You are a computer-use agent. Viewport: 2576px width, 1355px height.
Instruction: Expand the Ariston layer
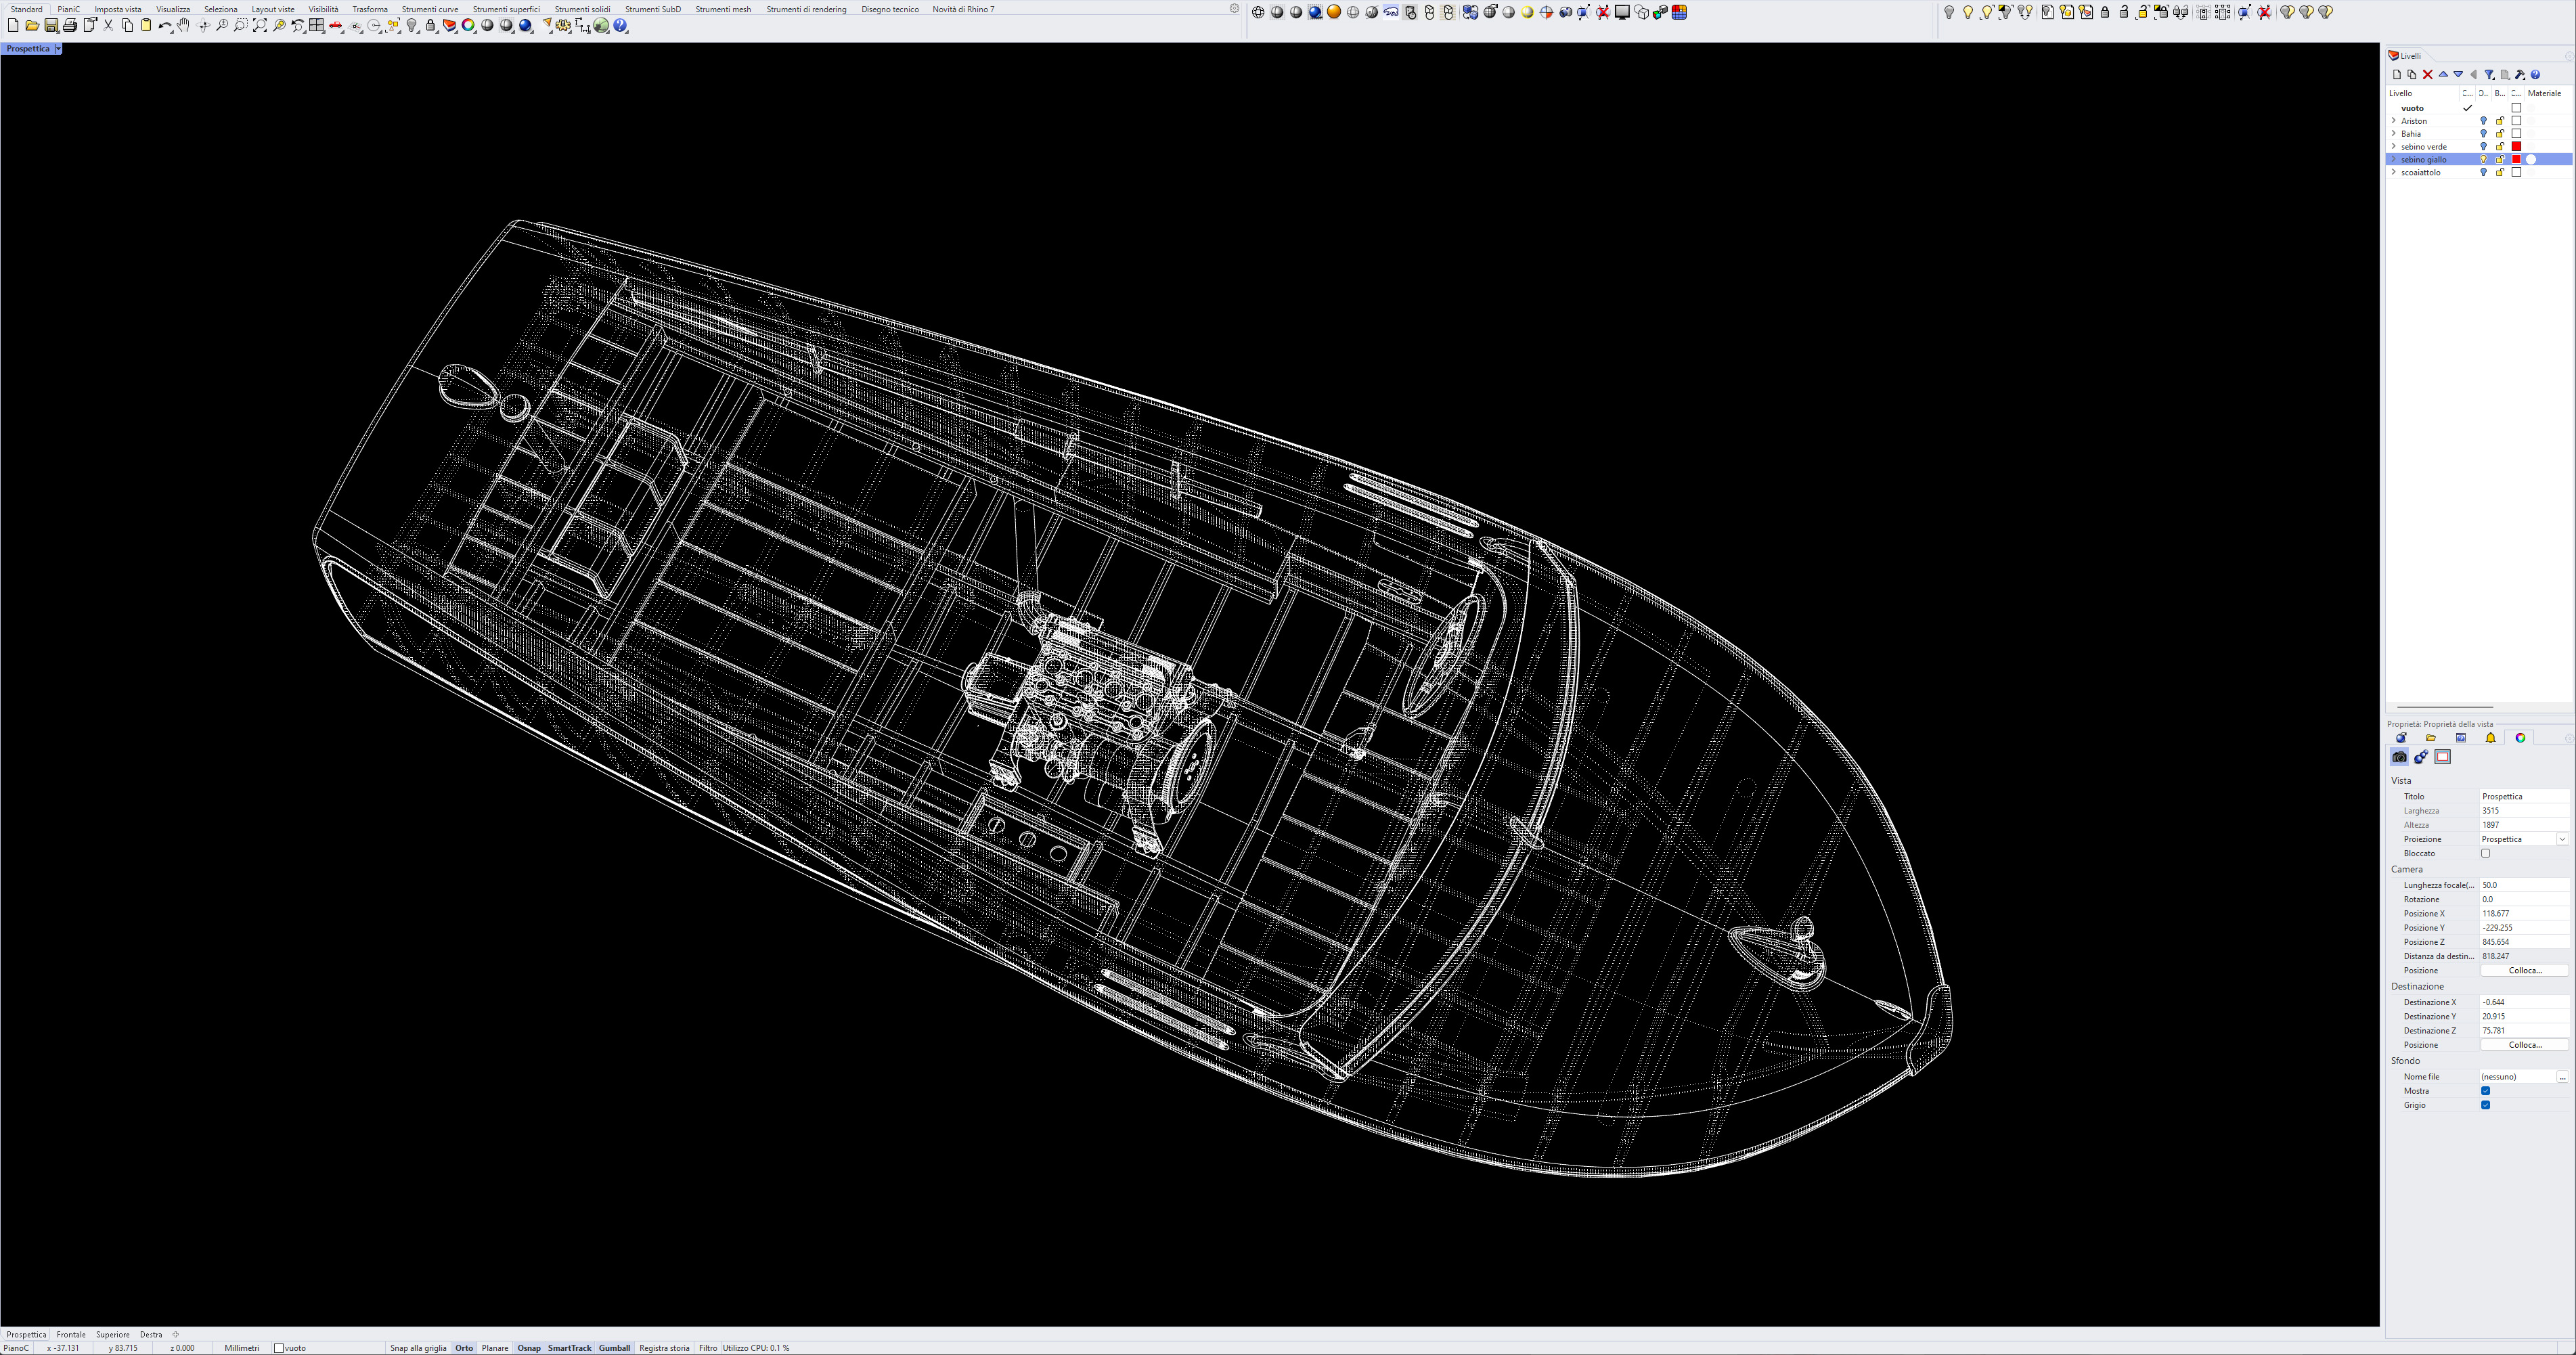[2393, 121]
